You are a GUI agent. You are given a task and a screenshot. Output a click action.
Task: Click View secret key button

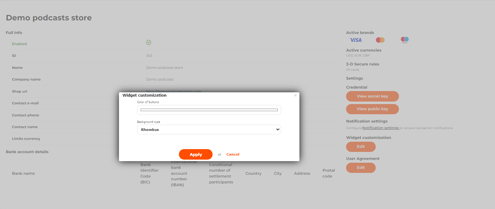[372, 96]
